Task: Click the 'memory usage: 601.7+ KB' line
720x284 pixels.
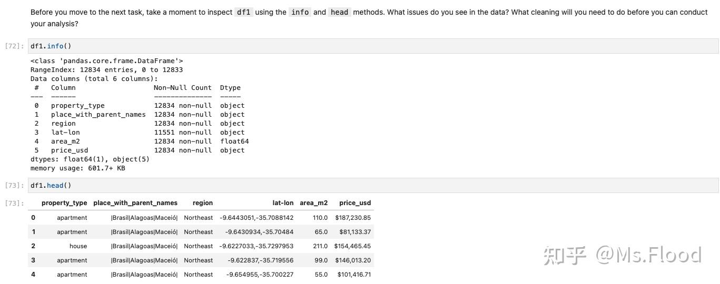Action: pyautogui.click(x=77, y=168)
